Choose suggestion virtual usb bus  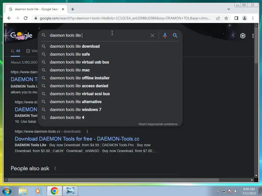(x=110, y=62)
